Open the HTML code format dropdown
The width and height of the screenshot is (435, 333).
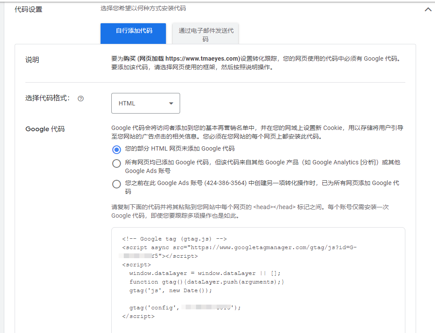click(146, 103)
